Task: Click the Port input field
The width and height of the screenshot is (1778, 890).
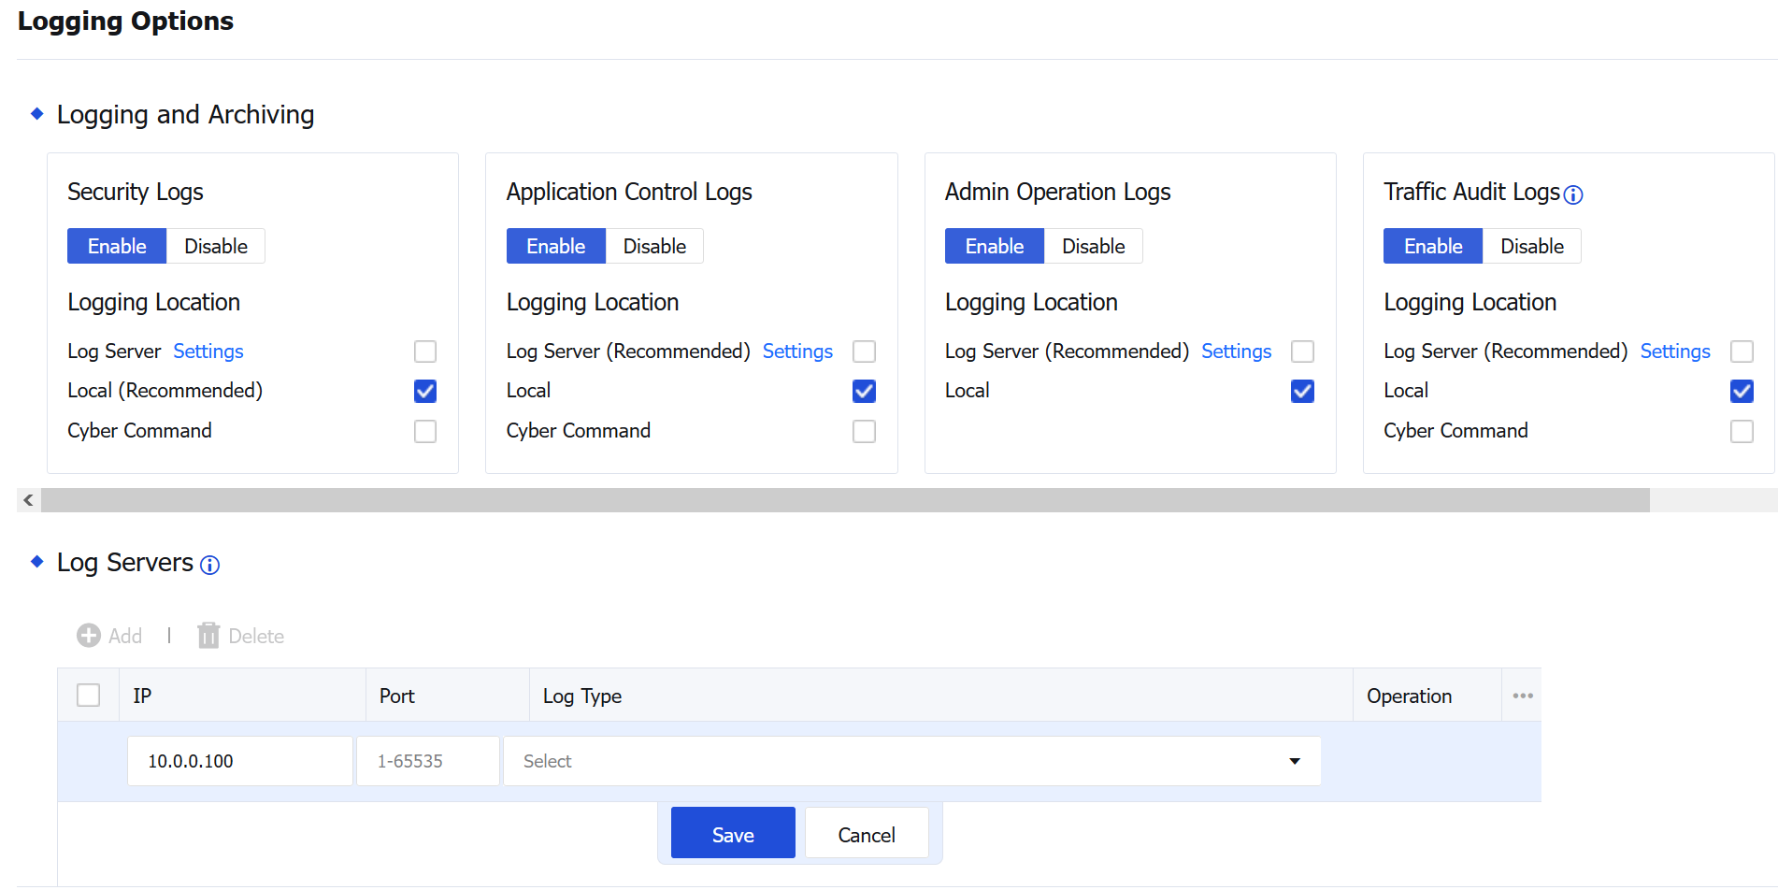Action: pyautogui.click(x=428, y=761)
